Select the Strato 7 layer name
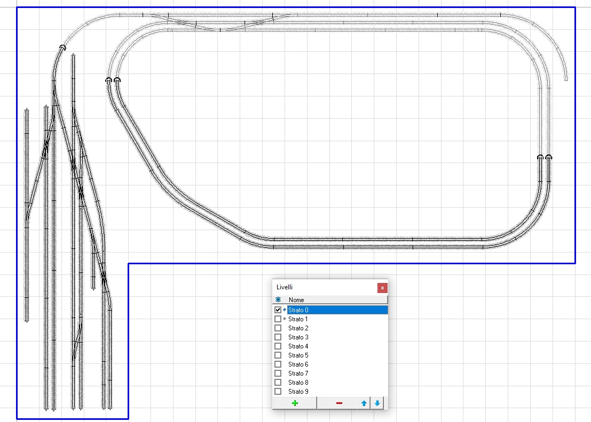The width and height of the screenshot is (591, 422). point(298,374)
